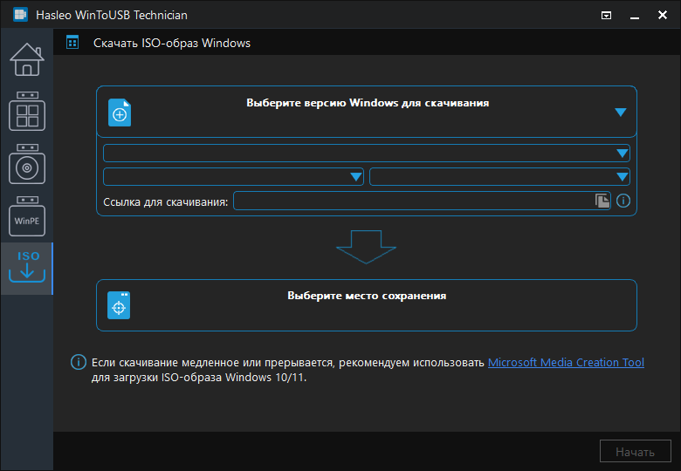Open the wide first combo box dropdown
The image size is (681, 471).
367,154
